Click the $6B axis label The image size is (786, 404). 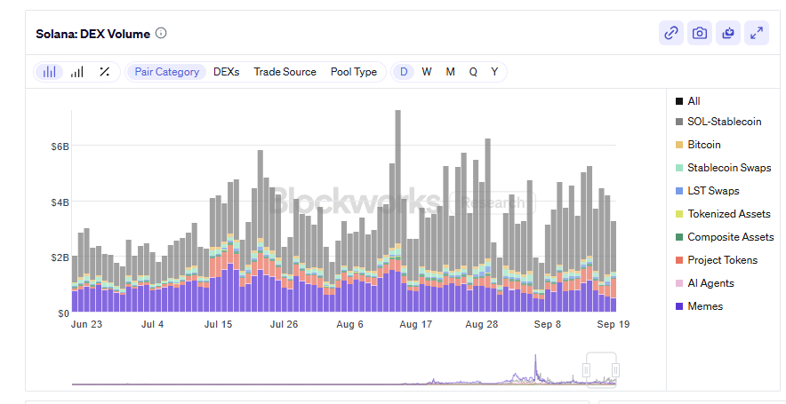tap(59, 147)
